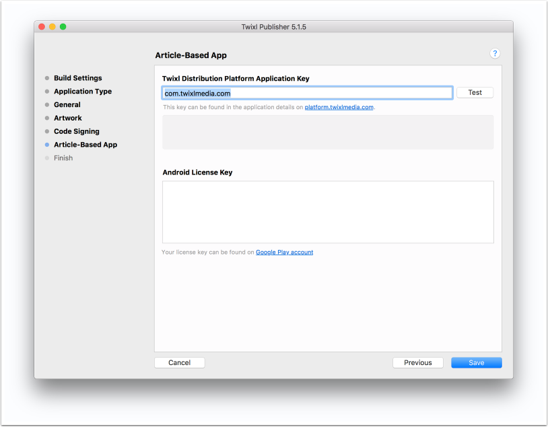548x427 pixels.
Task: Click the Twixl Publisher 5.1.5 title
Action: click(273, 27)
